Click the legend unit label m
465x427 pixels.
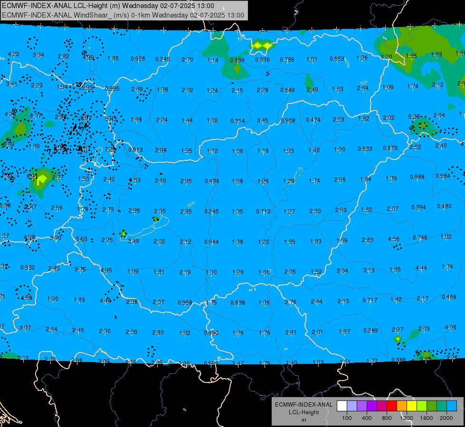coord(304,420)
